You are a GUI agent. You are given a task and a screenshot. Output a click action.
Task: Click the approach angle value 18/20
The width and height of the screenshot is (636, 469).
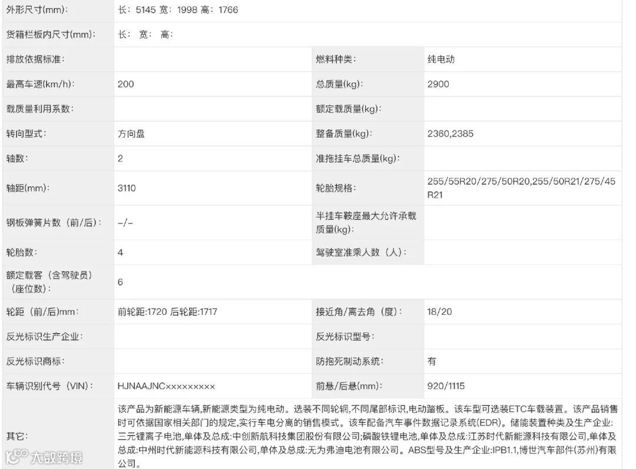click(439, 312)
